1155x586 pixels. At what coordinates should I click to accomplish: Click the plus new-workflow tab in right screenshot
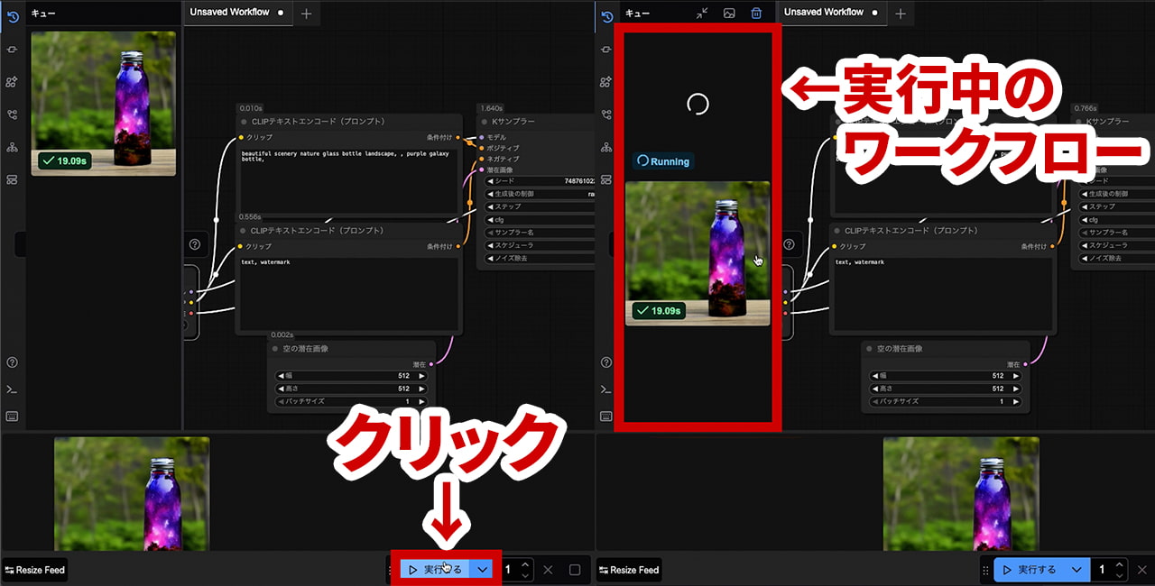(x=901, y=14)
